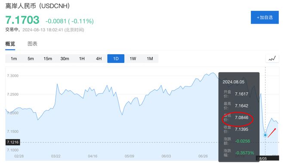
Task: Select the highlighted 1D interval
Action: (116, 58)
